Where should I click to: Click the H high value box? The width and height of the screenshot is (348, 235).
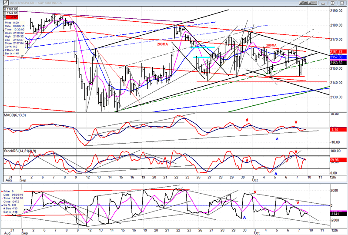(13, 9)
